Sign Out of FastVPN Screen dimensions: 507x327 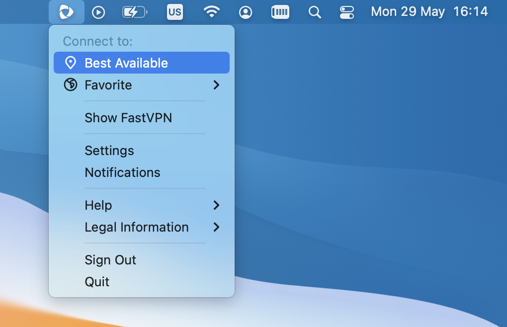tap(142, 260)
